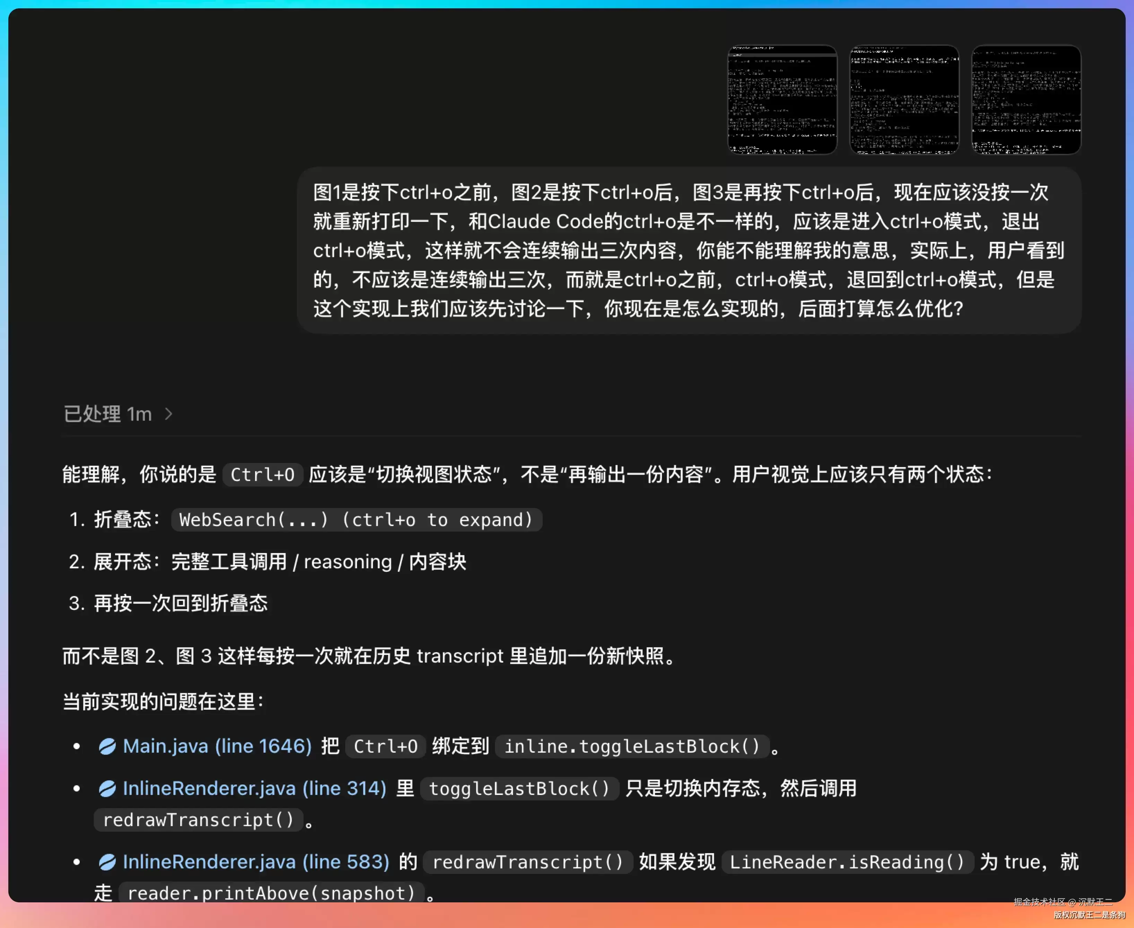The height and width of the screenshot is (928, 1134).
Task: Click the user message bubble text
Action: point(689,250)
